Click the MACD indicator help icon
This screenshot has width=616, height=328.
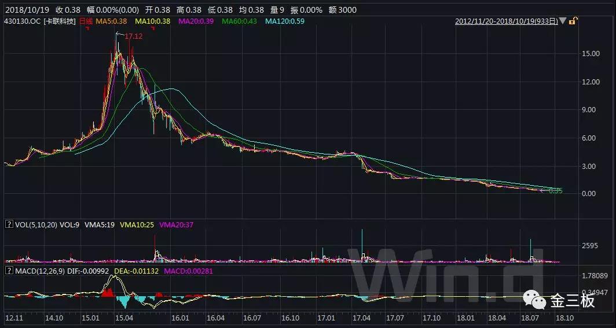[9, 270]
